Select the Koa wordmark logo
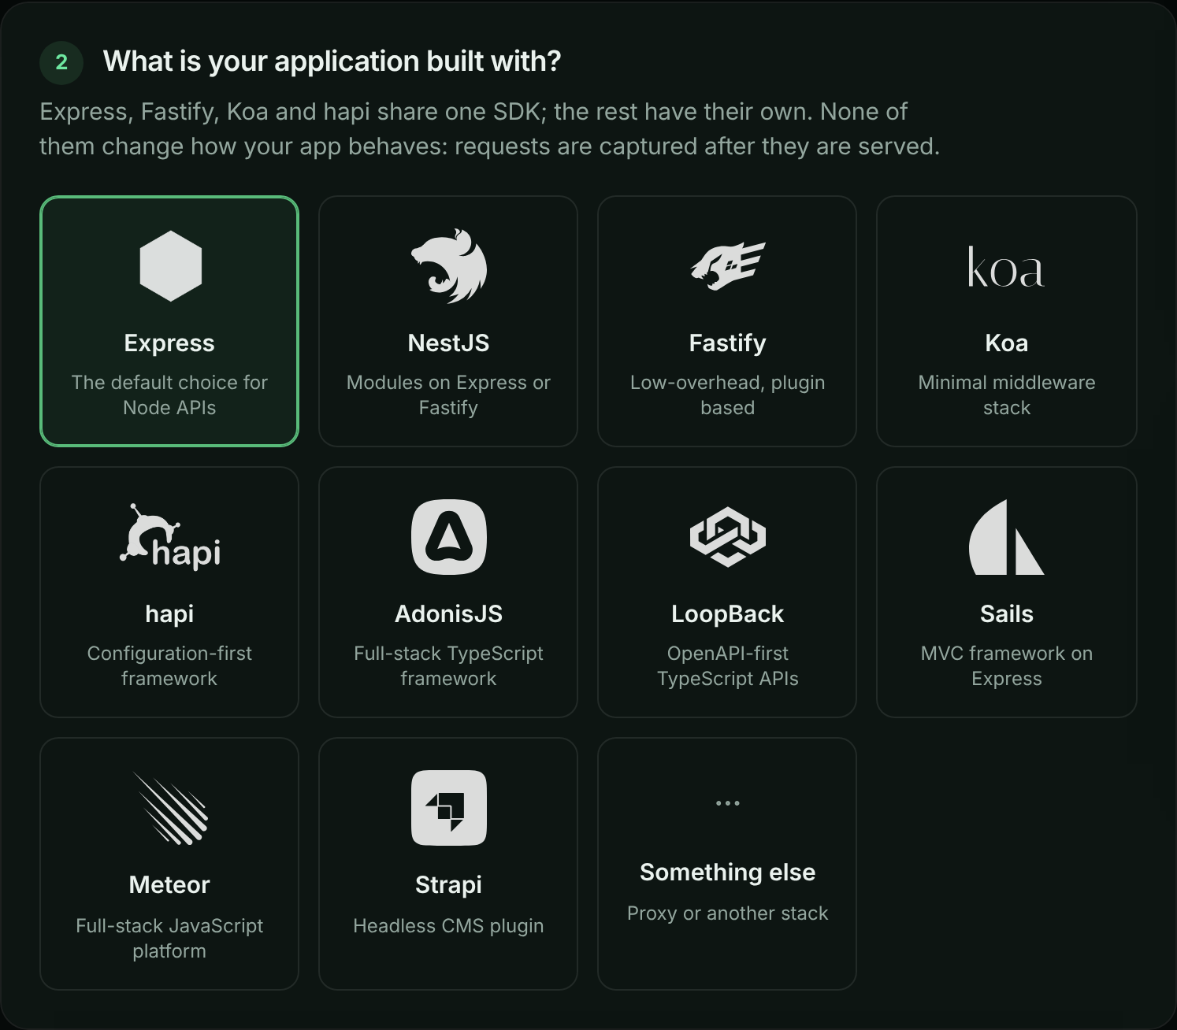 (1006, 267)
